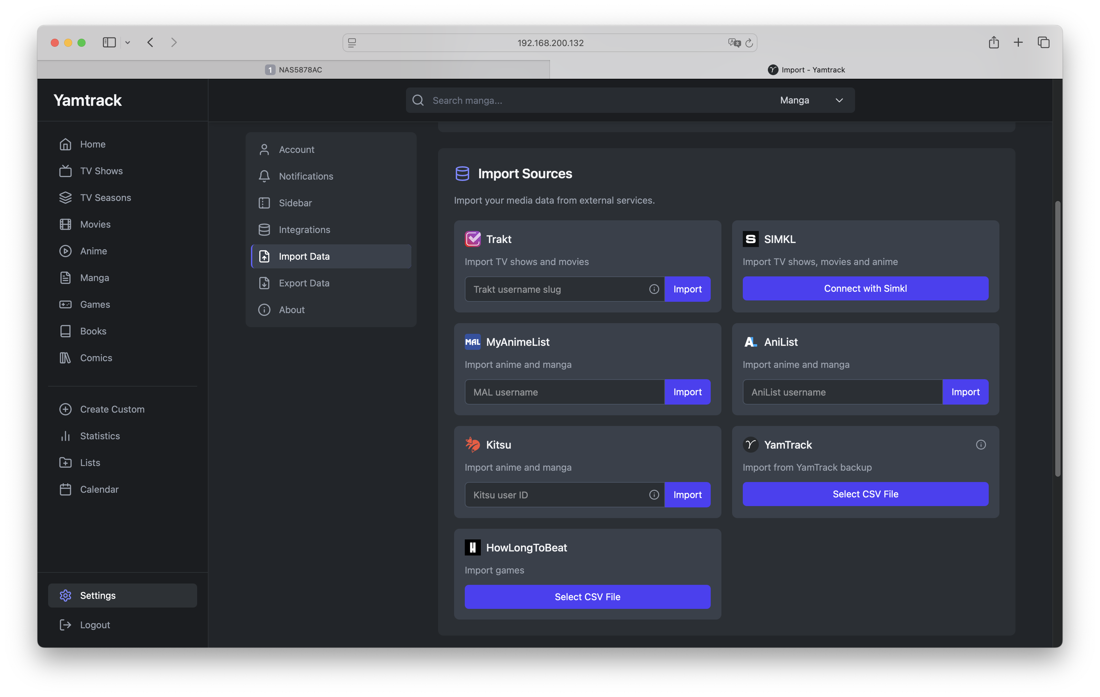Image resolution: width=1100 pixels, height=697 pixels.
Task: Click Connect with Simkl button
Action: [x=865, y=288]
